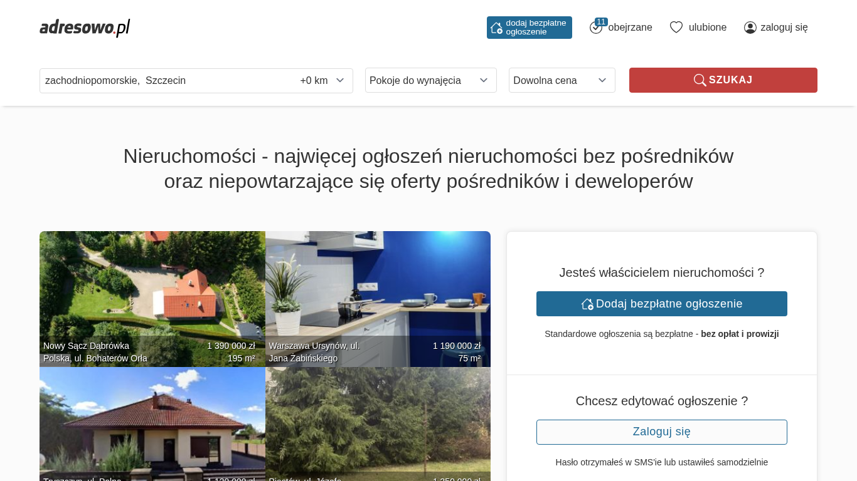Click the house icon in the header ad button
This screenshot has width=857, height=481.
[x=496, y=28]
